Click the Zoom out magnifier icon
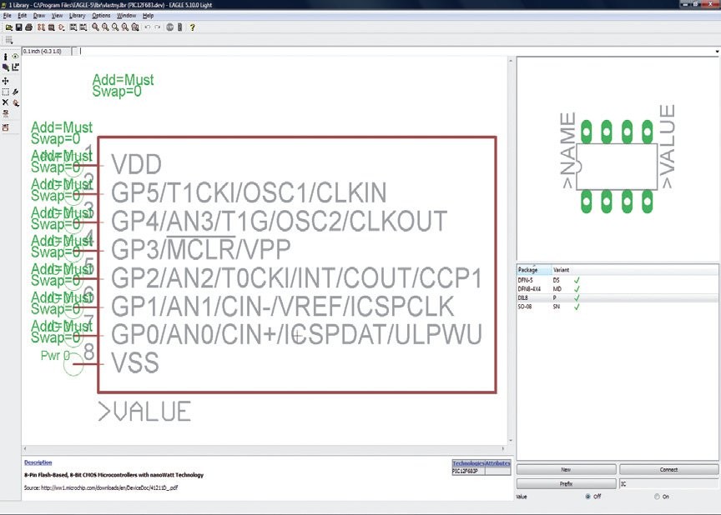Image resolution: width=721 pixels, height=515 pixels. point(115,27)
